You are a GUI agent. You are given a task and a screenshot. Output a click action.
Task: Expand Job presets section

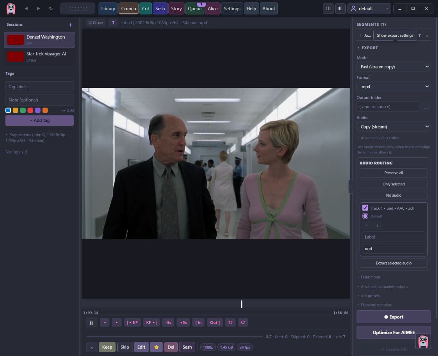click(x=369, y=296)
